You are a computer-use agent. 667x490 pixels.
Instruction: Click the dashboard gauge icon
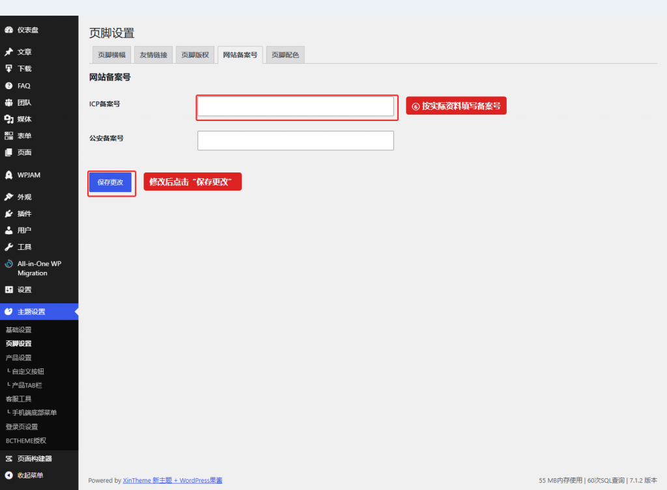pyautogui.click(x=8, y=30)
